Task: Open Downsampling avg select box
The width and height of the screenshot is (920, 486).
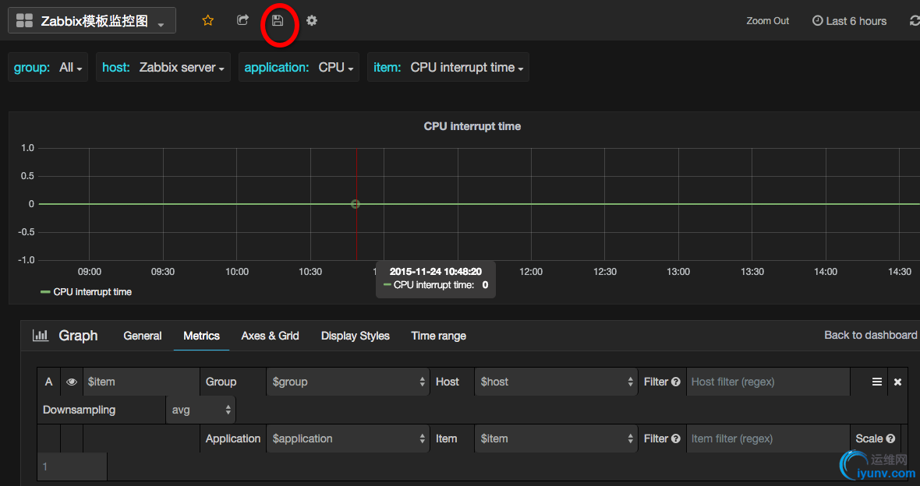Action: (200, 410)
